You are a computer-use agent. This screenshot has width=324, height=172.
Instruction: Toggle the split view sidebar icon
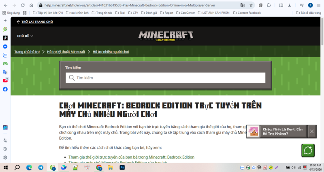click(281, 5)
